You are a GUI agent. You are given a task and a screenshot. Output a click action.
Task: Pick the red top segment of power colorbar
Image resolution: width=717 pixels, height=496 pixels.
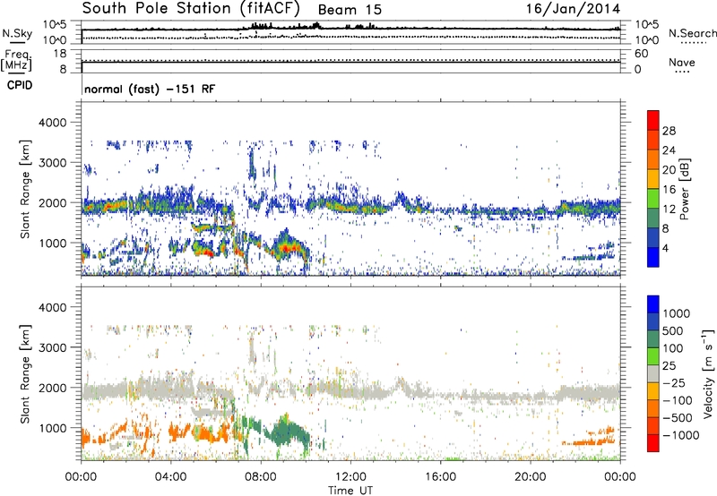(653, 120)
